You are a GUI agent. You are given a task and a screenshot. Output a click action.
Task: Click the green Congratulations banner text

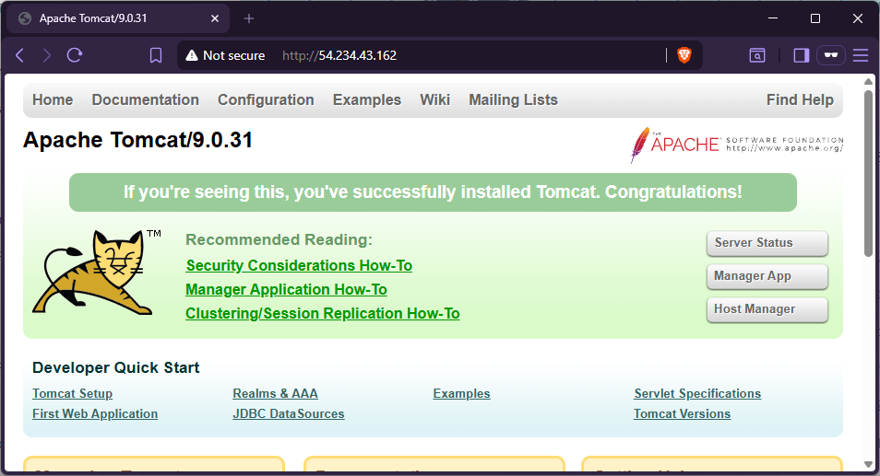433,192
